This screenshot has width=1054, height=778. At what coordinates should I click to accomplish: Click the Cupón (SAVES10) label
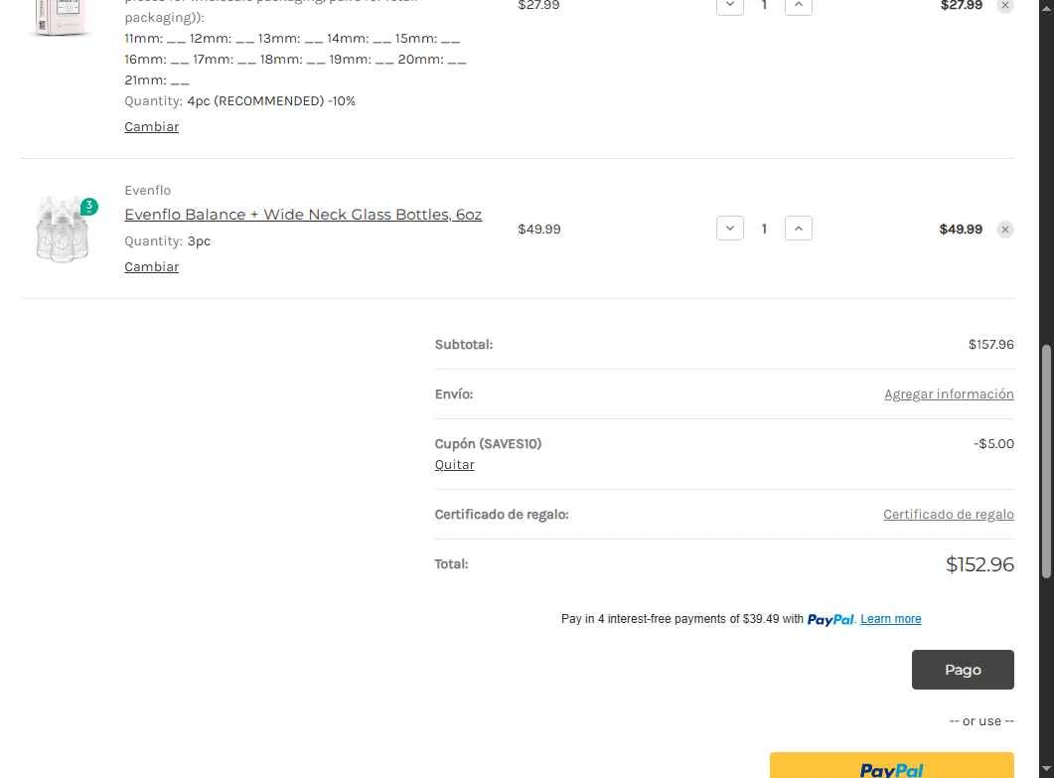488,444
